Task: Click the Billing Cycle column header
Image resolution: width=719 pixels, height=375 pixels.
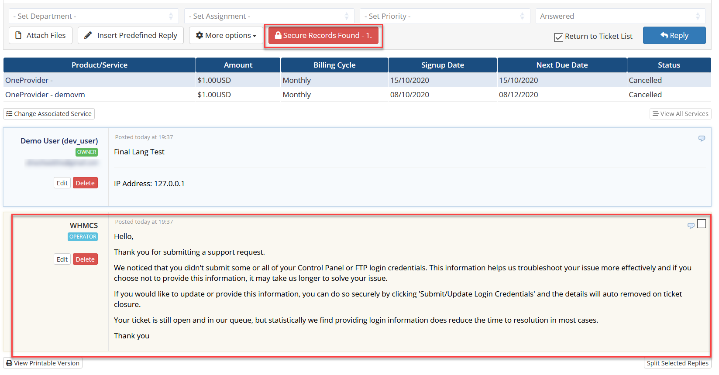Action: point(334,65)
